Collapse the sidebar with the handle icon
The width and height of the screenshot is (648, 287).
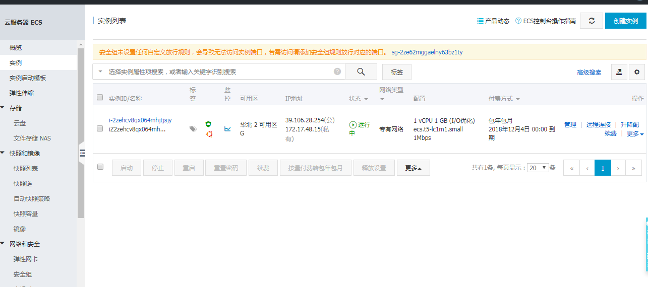pos(82,154)
